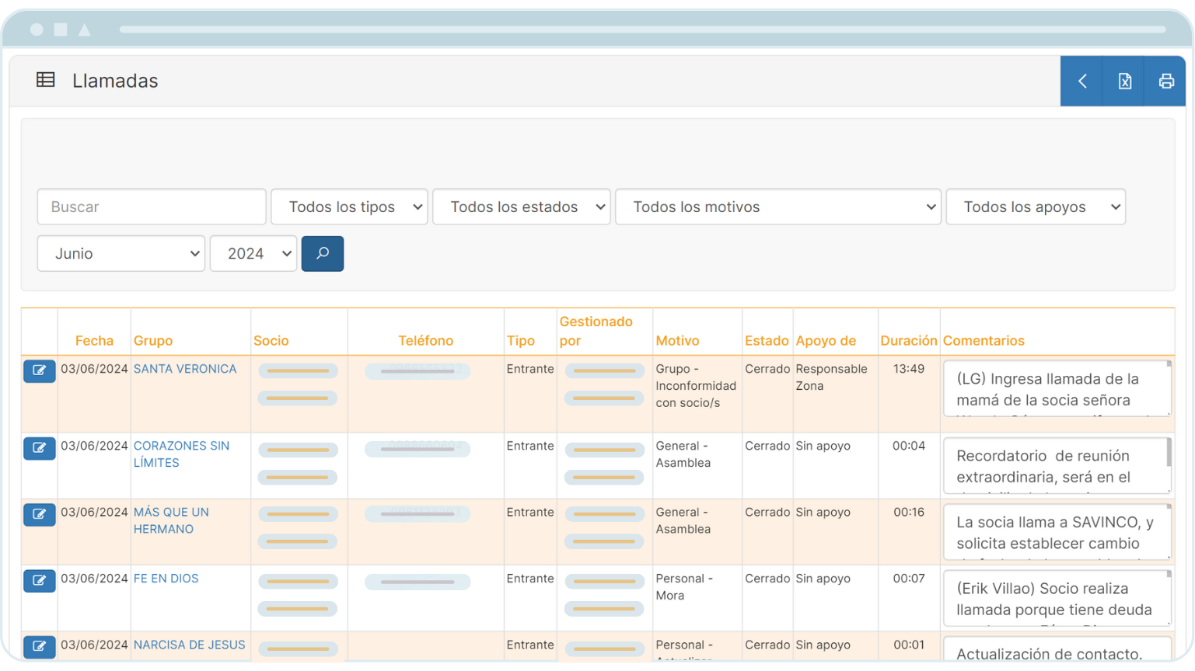This screenshot has height=671, width=1195.
Task: Edit the CORAZONES SIN LÍMITES call record
Action: (40, 448)
